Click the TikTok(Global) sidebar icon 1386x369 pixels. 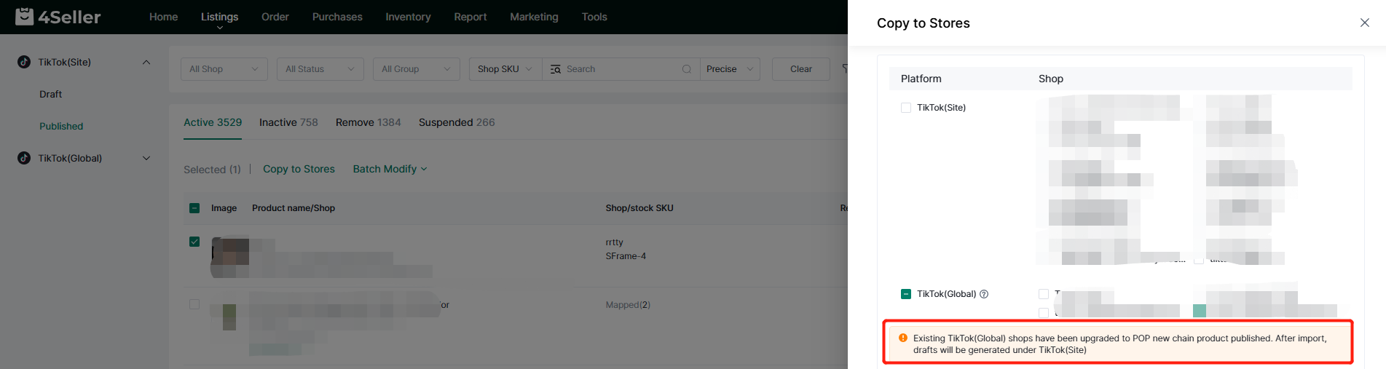(x=24, y=158)
